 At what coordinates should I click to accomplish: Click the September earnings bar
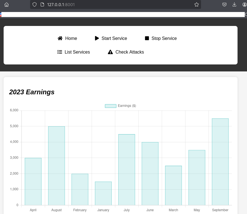(220, 162)
